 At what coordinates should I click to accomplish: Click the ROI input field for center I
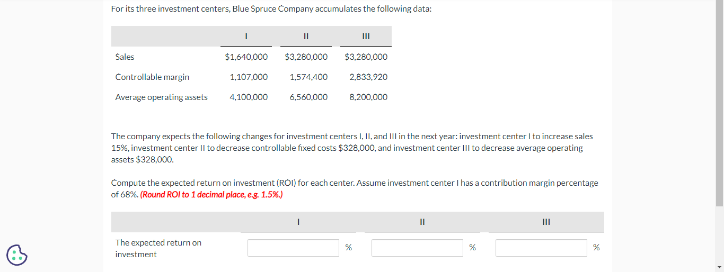(x=293, y=248)
